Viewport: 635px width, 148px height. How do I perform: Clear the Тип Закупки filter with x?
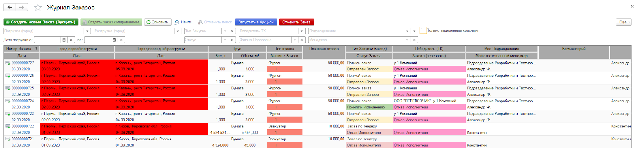click(x=233, y=31)
